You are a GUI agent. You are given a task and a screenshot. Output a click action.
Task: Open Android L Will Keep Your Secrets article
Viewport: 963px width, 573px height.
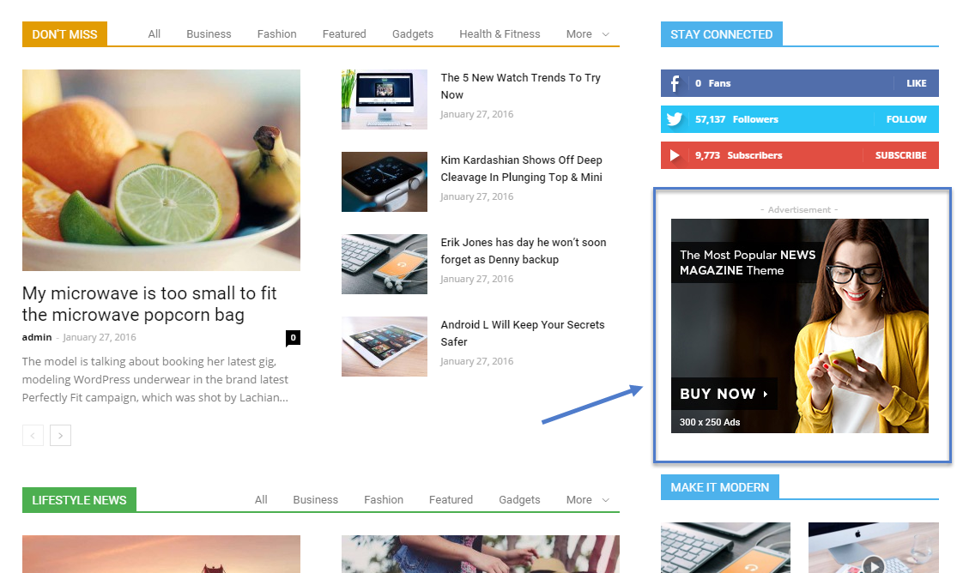pos(522,333)
